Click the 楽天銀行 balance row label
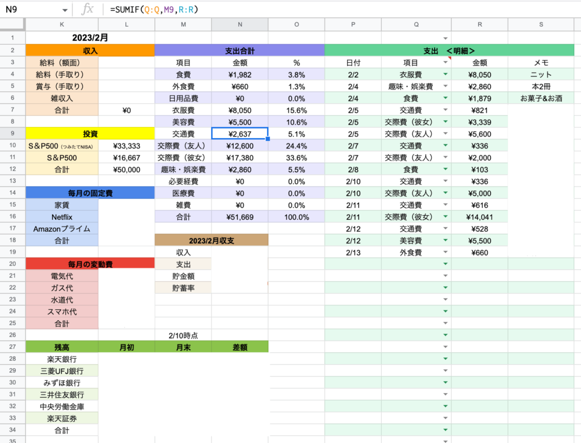The image size is (581, 443). click(x=61, y=359)
